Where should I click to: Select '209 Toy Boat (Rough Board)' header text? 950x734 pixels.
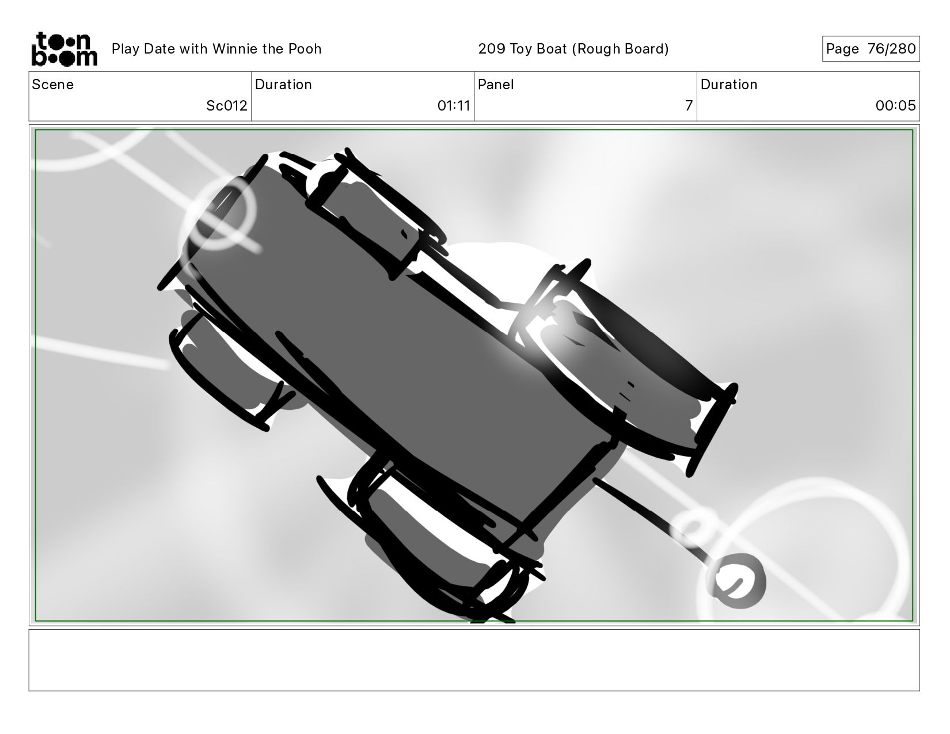pos(573,49)
